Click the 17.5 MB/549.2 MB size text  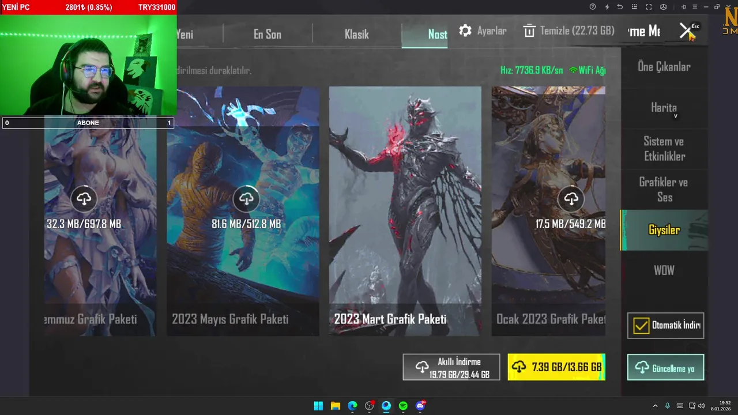(570, 224)
